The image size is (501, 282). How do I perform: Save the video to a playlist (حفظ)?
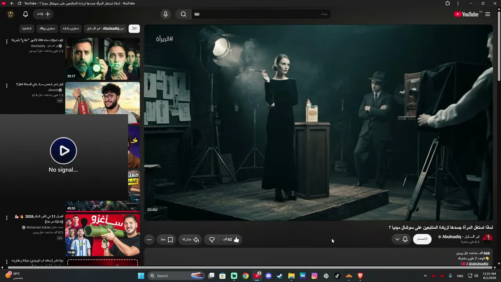pos(167,240)
